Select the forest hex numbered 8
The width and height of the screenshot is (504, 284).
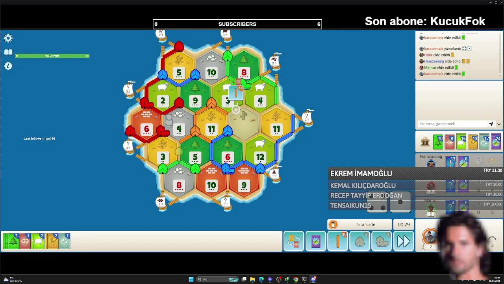pos(244,68)
